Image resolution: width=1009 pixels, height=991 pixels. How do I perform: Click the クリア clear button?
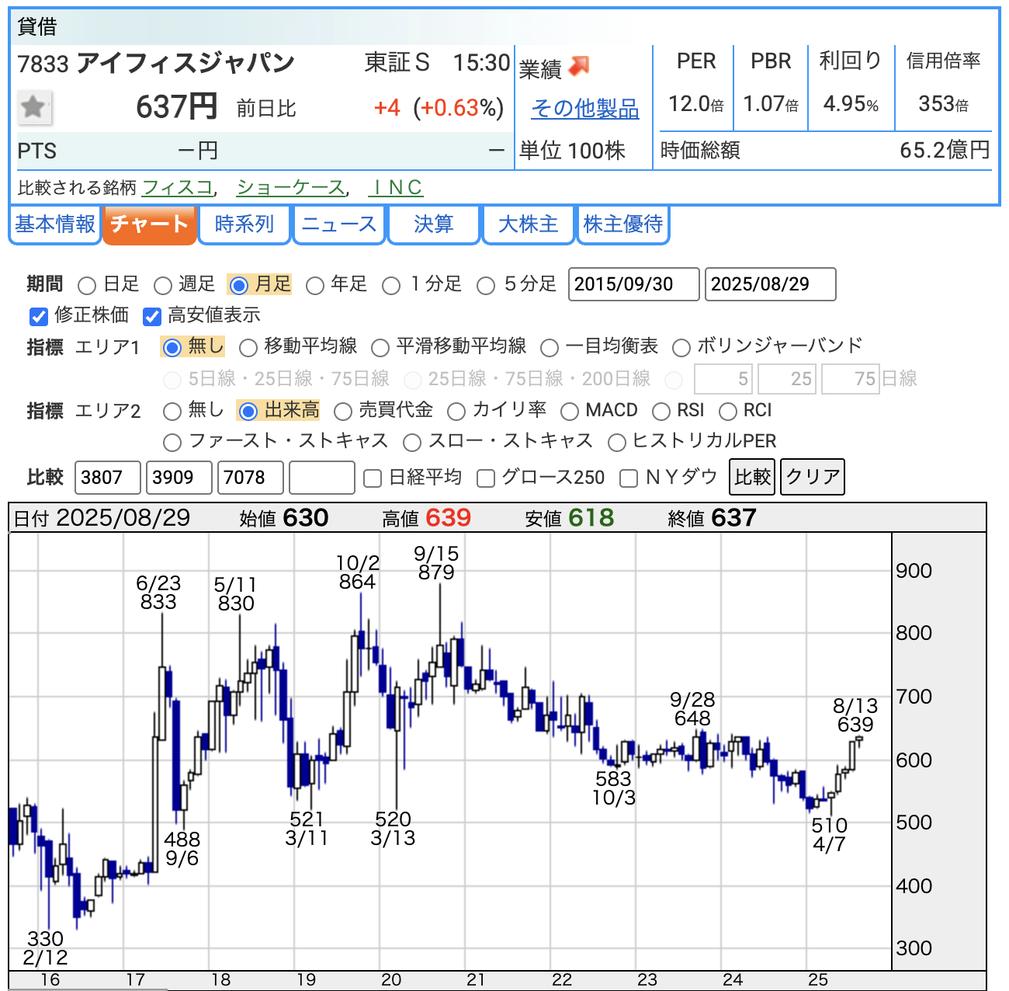coord(813,476)
